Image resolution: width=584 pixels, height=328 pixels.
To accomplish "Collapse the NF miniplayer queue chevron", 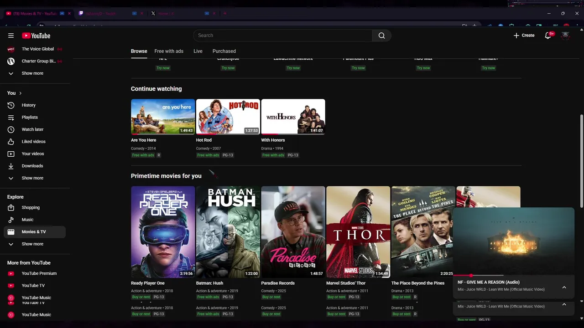I will coord(564,287).
